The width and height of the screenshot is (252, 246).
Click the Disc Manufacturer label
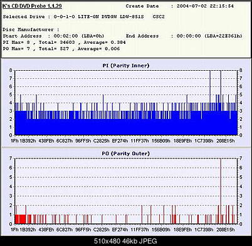click(31, 29)
